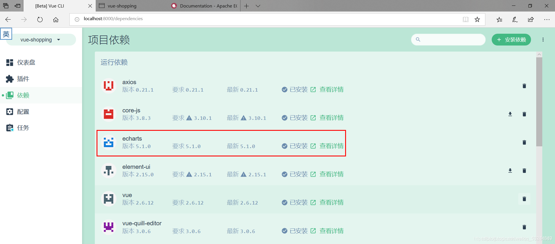Delete the vue dependency via trash icon

coord(524,199)
